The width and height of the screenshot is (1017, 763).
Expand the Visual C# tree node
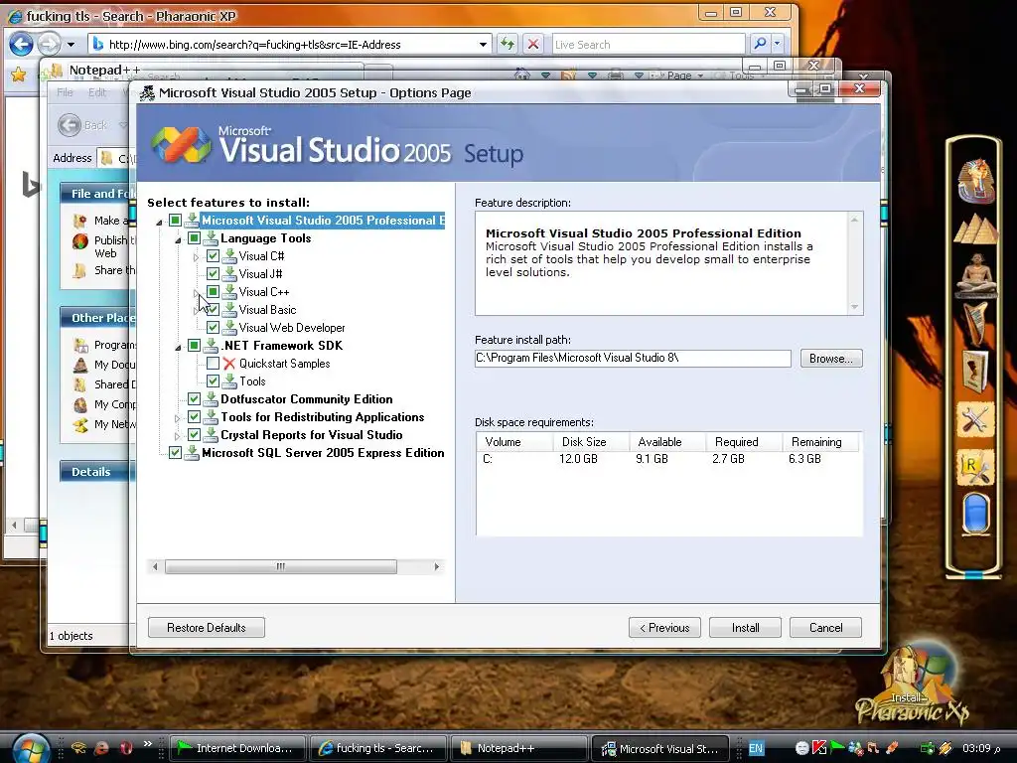coord(196,257)
